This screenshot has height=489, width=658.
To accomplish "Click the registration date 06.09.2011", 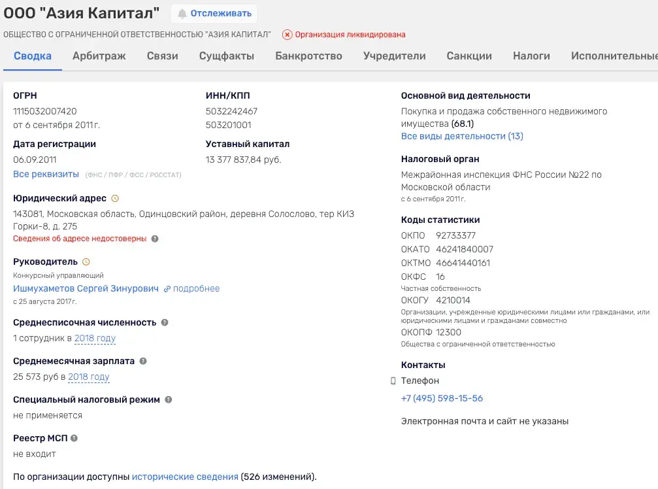I will click(35, 160).
